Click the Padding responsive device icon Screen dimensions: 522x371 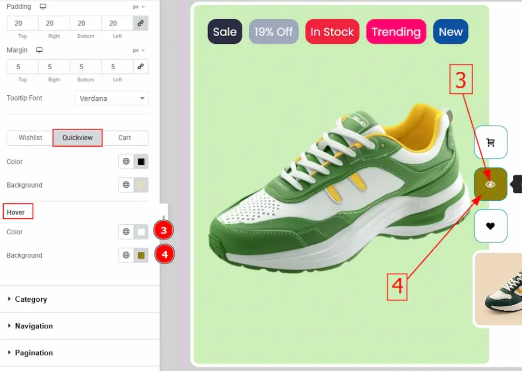click(43, 7)
